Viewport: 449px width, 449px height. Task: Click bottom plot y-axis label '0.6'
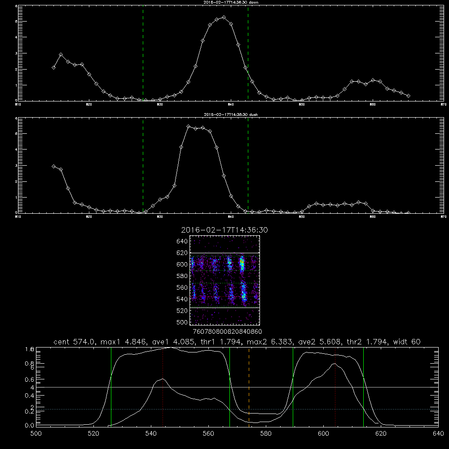point(30,379)
